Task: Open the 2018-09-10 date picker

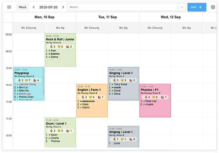Action: pyautogui.click(x=48, y=7)
